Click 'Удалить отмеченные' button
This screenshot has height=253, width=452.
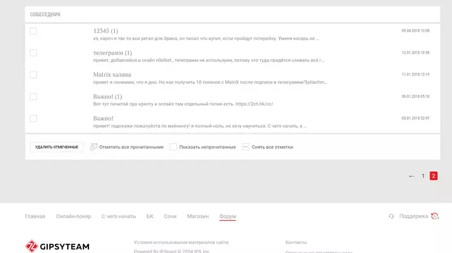(57, 147)
